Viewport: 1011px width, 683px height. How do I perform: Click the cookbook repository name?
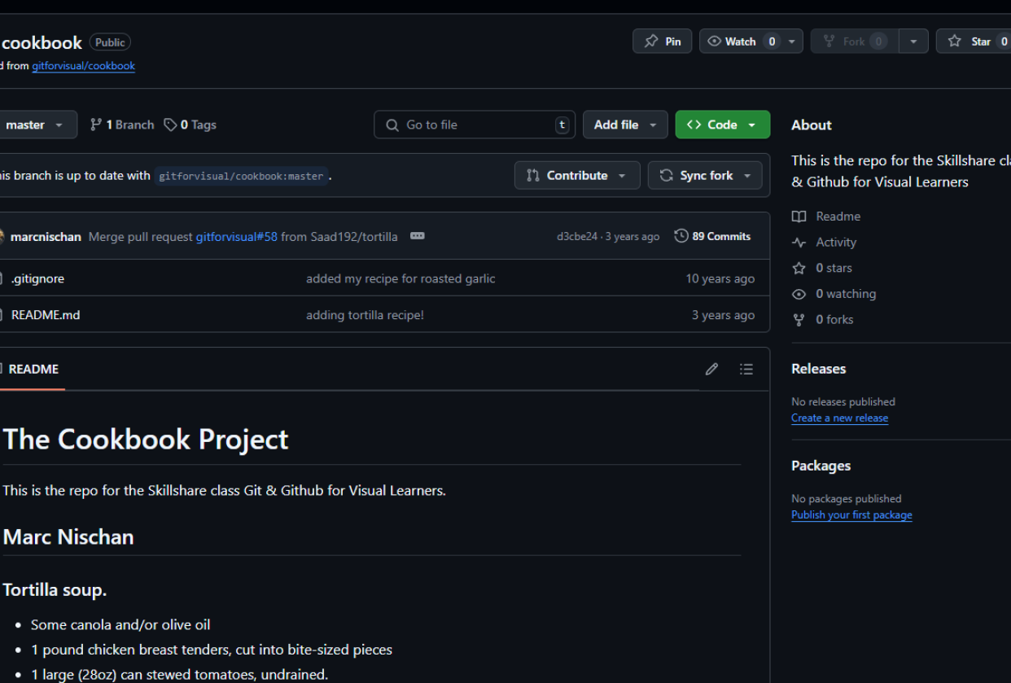(42, 42)
